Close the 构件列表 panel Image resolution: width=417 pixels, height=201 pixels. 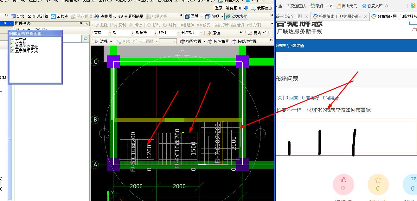point(87,24)
